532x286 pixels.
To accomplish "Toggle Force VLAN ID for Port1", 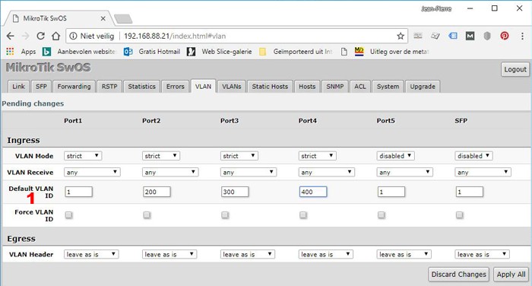I will point(68,215).
